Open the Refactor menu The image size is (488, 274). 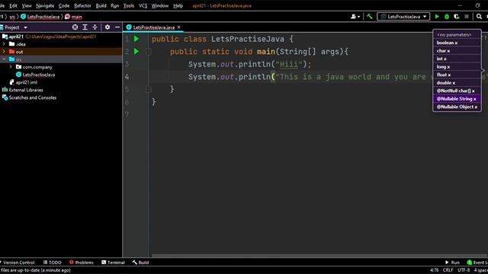pyautogui.click(x=82, y=5)
